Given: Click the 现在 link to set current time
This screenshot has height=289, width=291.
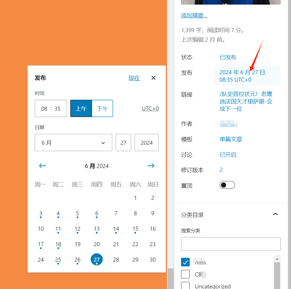Looking at the screenshot, I should pos(134,78).
